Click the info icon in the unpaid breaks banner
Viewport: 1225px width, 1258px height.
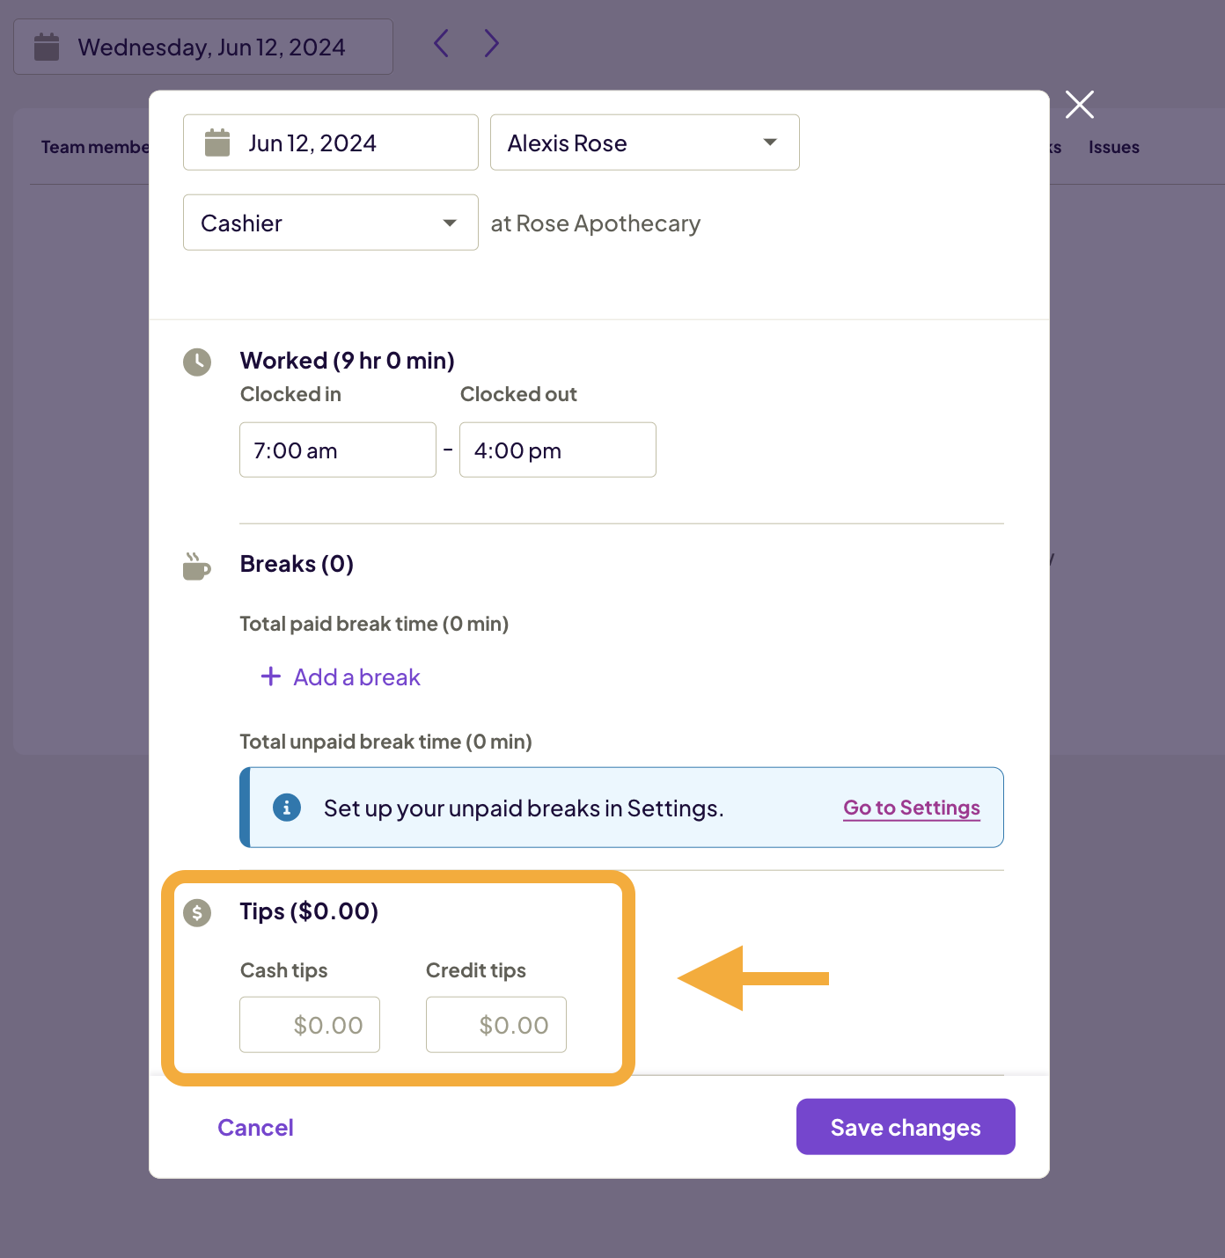[x=286, y=807]
